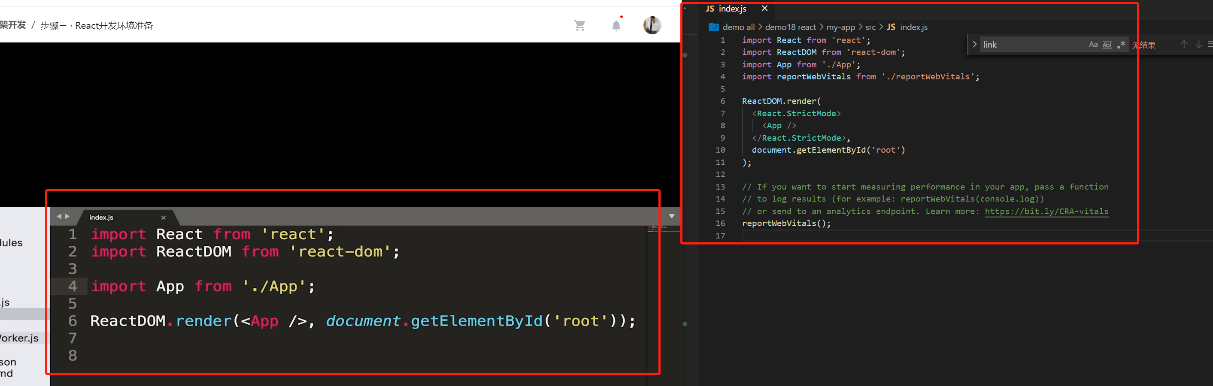Image resolution: width=1213 pixels, height=386 pixels.
Task: Click Sublime line 4 "import App from './App';"
Action: pyautogui.click(x=203, y=286)
